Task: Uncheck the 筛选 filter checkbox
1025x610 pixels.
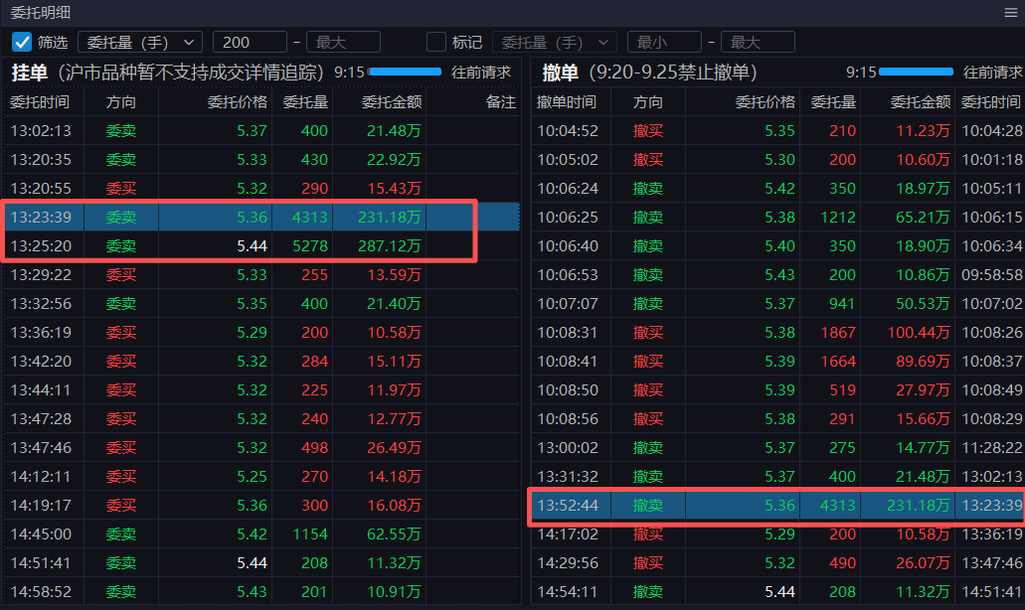Action: (22, 42)
